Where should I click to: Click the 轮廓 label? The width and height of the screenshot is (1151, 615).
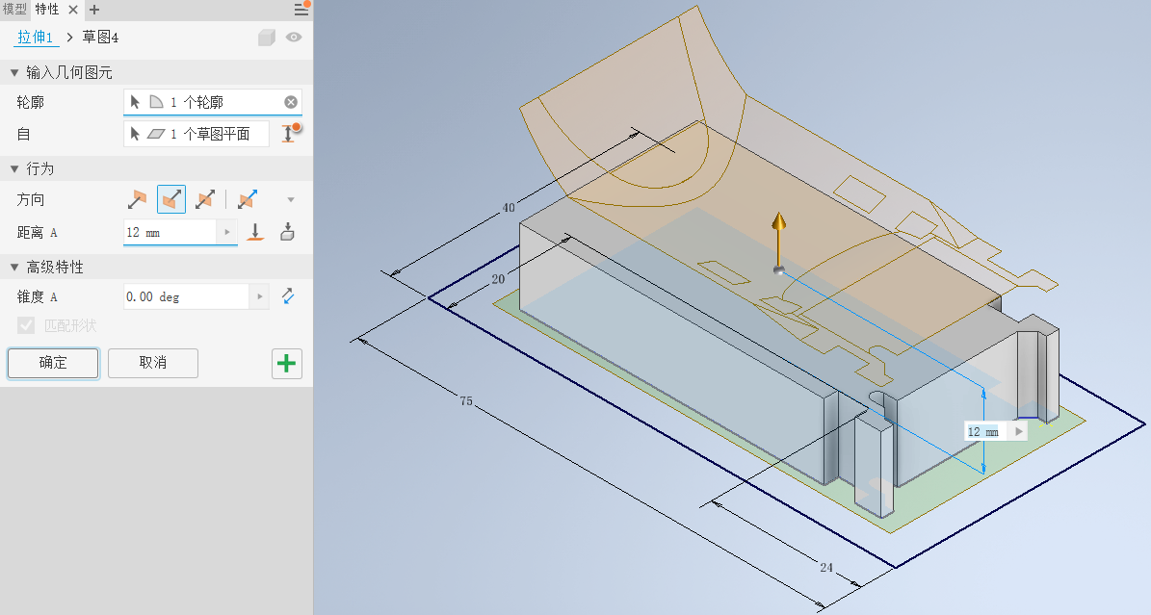pos(31,102)
